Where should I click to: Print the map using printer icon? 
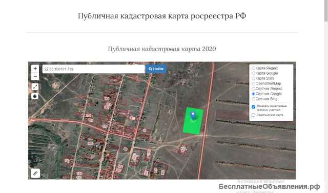[35, 96]
